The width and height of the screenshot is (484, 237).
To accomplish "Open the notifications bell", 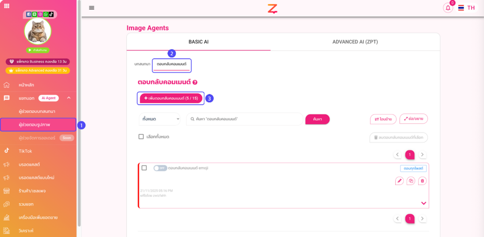I will (448, 8).
